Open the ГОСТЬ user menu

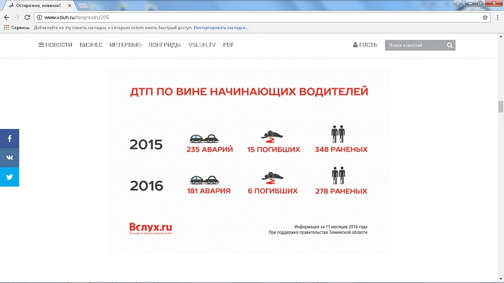point(365,45)
